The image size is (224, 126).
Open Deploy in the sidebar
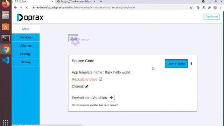coord(26,62)
